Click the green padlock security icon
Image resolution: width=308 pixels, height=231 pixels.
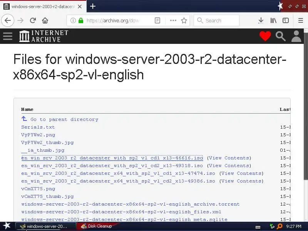[81, 20]
